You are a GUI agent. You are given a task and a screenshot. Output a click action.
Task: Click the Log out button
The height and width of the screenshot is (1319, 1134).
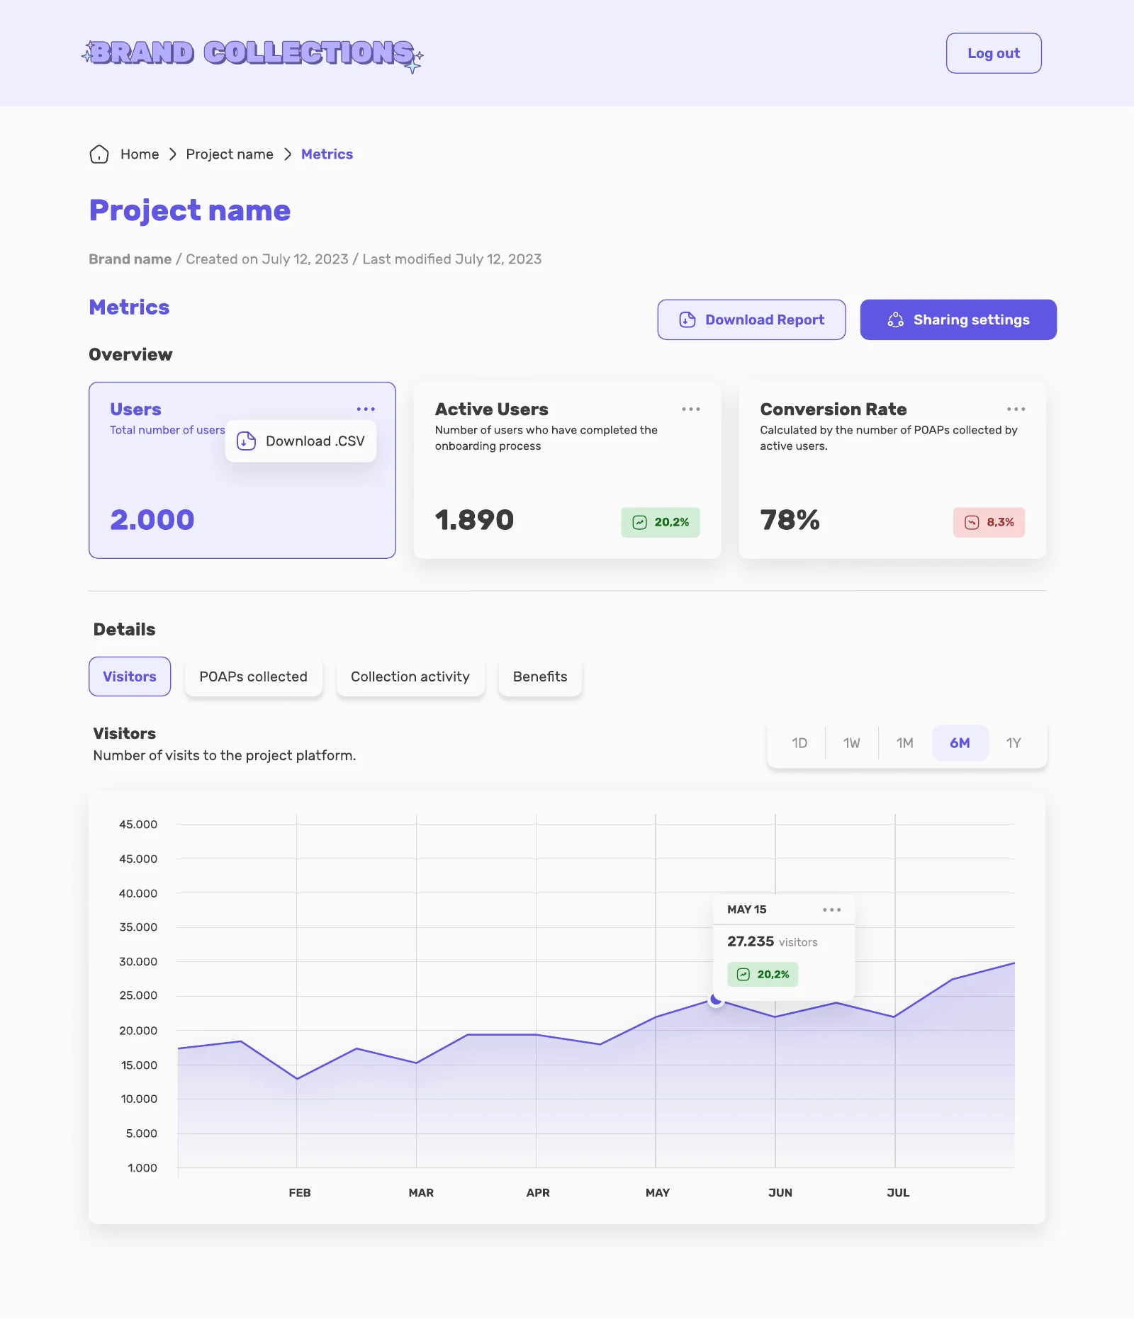(994, 53)
